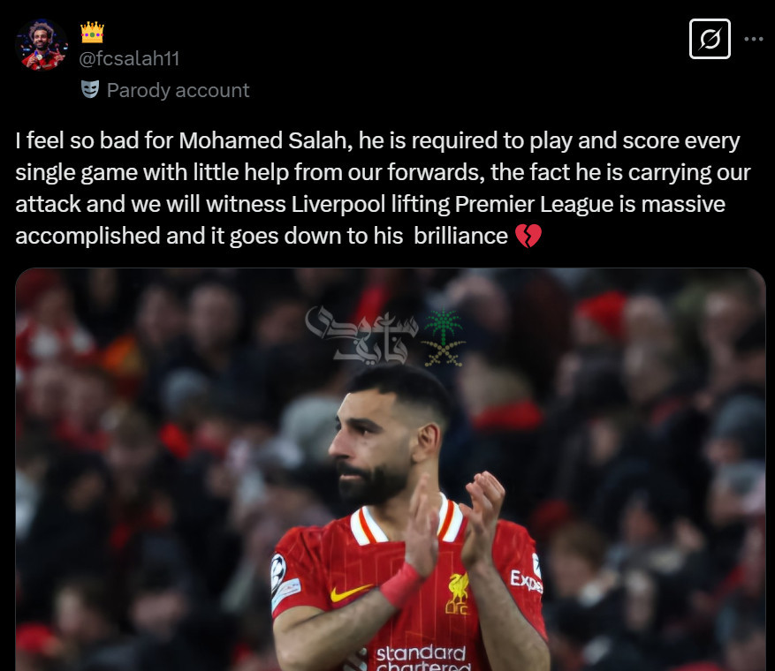Select the Parody account label text
The width and height of the screenshot is (775, 671).
pyautogui.click(x=178, y=90)
